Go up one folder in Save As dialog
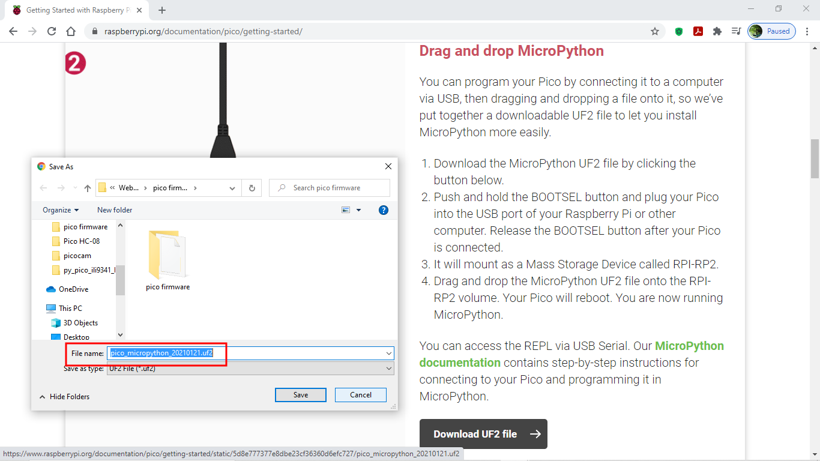Screen dimensions: 820x461 tap(88, 188)
